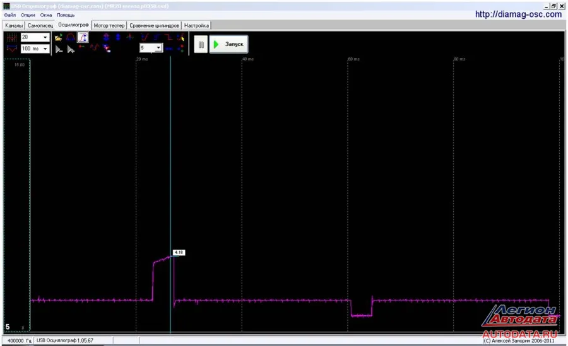Click the 400000 Гц status bar entry
The image size is (568, 346).
pyautogui.click(x=19, y=340)
